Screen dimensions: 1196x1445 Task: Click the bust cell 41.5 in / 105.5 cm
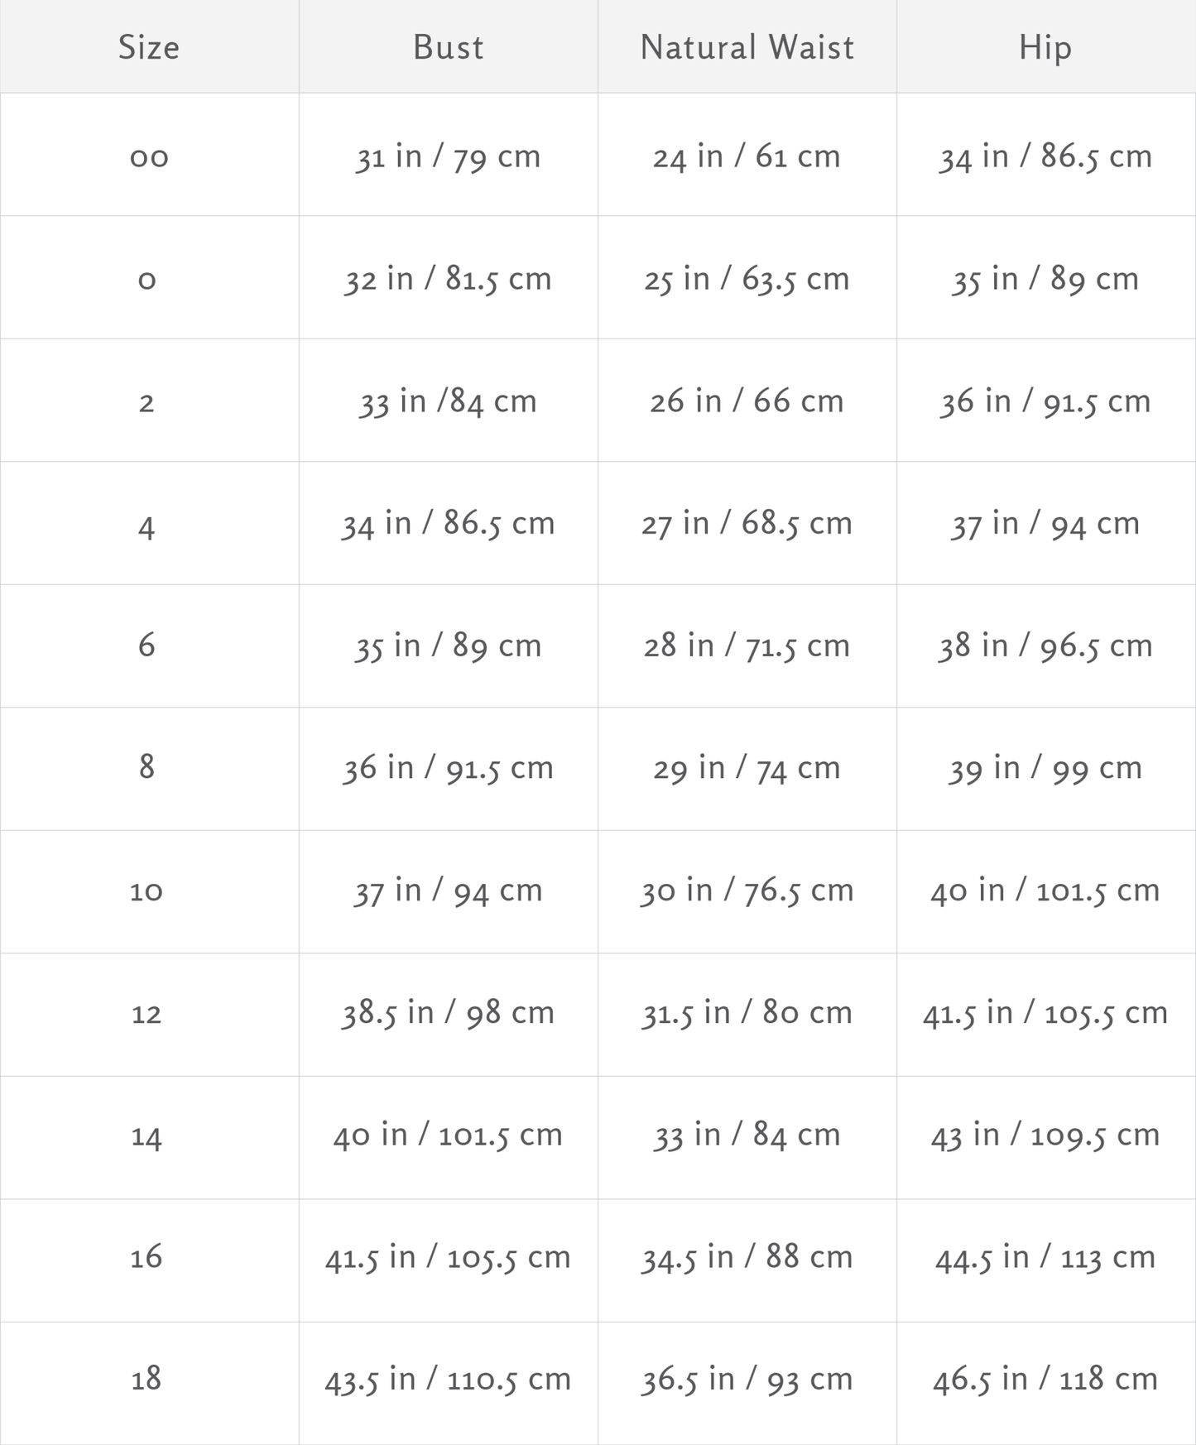point(448,1258)
